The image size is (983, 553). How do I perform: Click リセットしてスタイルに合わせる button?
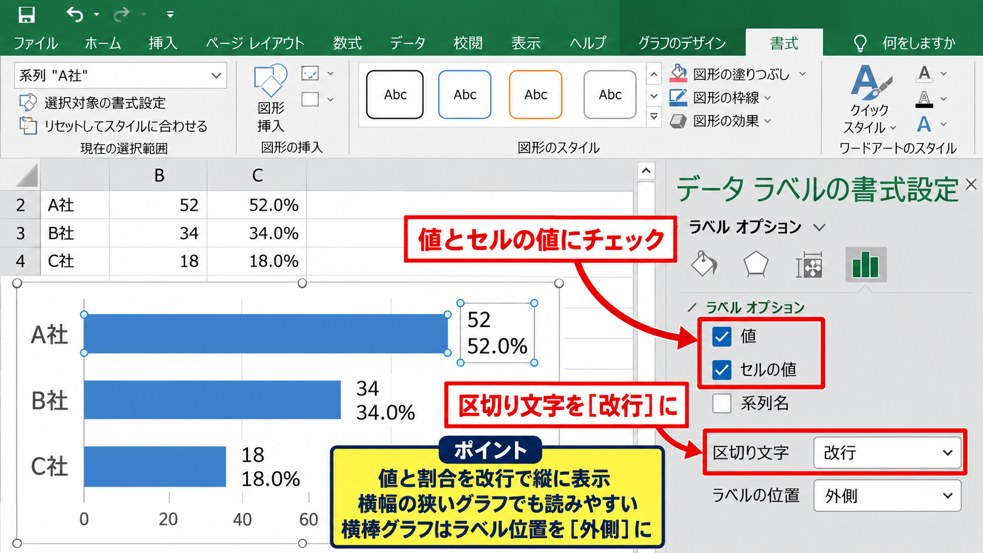[x=113, y=126]
